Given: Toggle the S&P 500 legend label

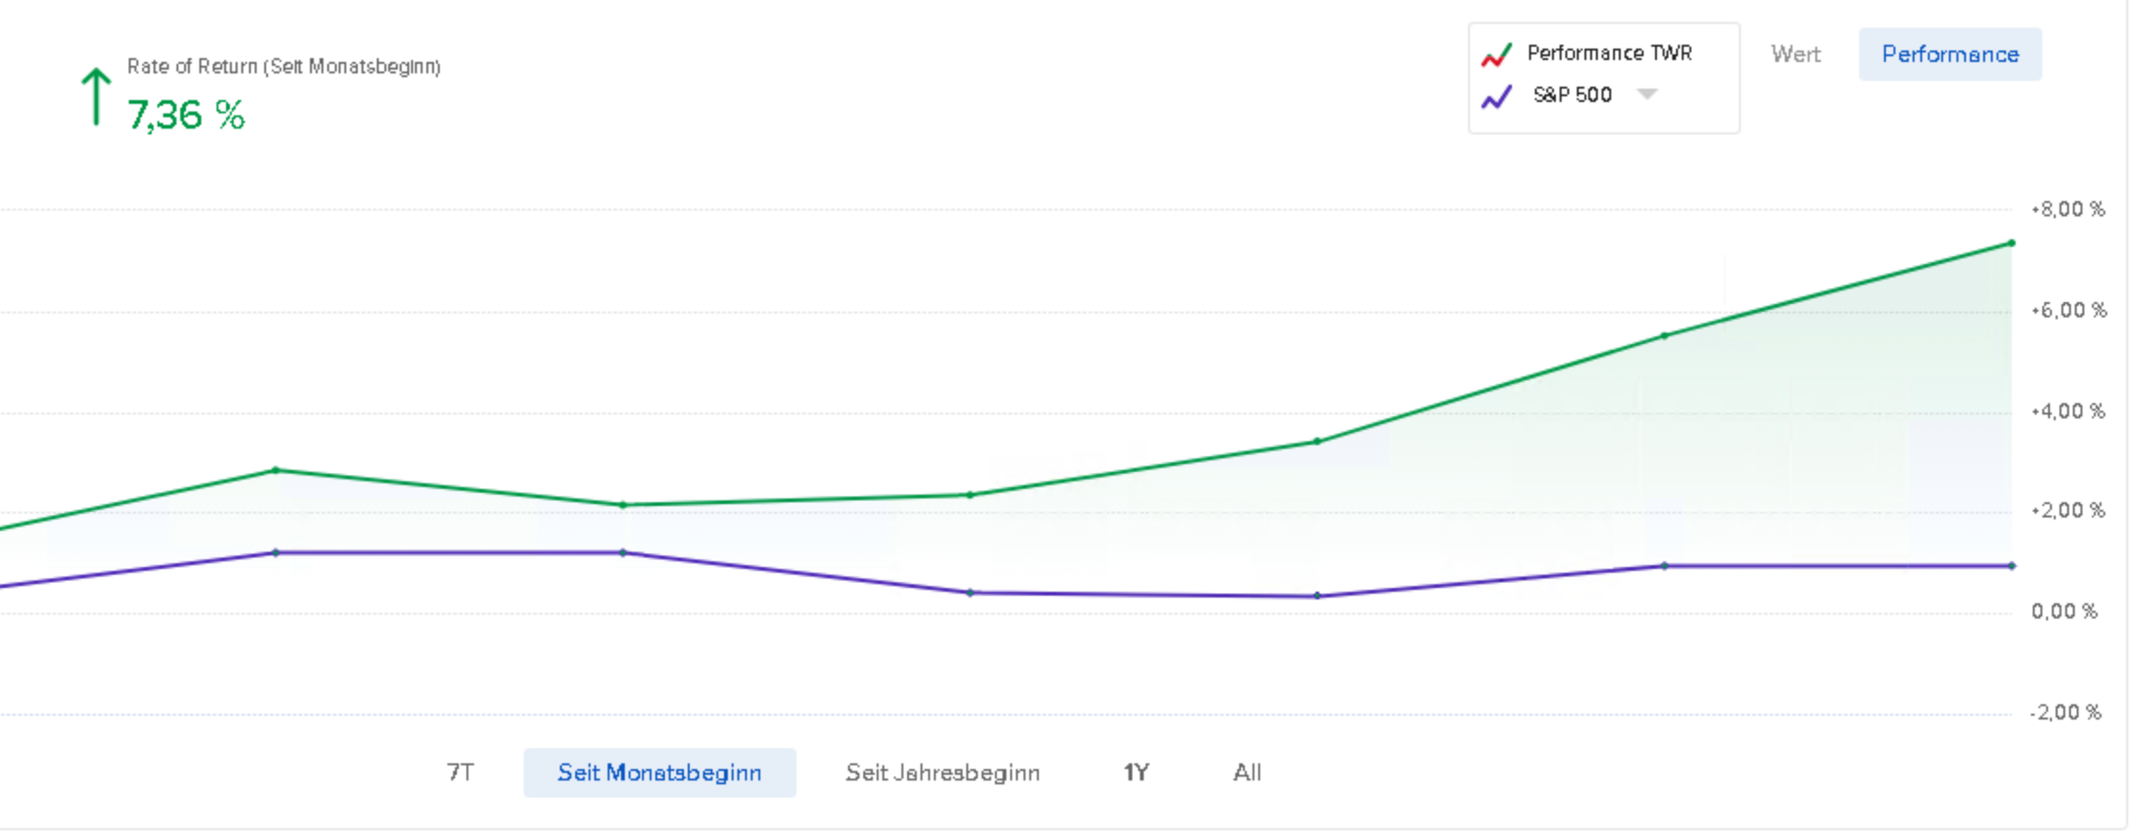Looking at the screenshot, I should tap(1572, 95).
